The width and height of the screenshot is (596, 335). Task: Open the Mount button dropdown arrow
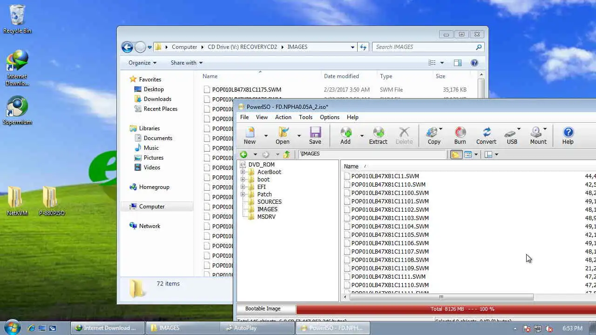(545, 129)
